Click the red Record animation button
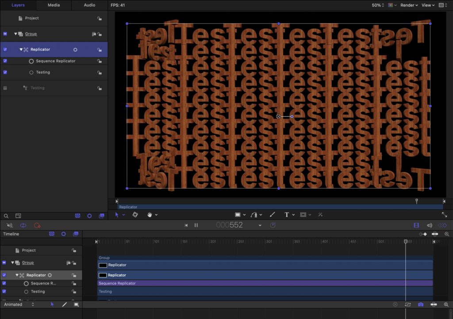 point(37,225)
